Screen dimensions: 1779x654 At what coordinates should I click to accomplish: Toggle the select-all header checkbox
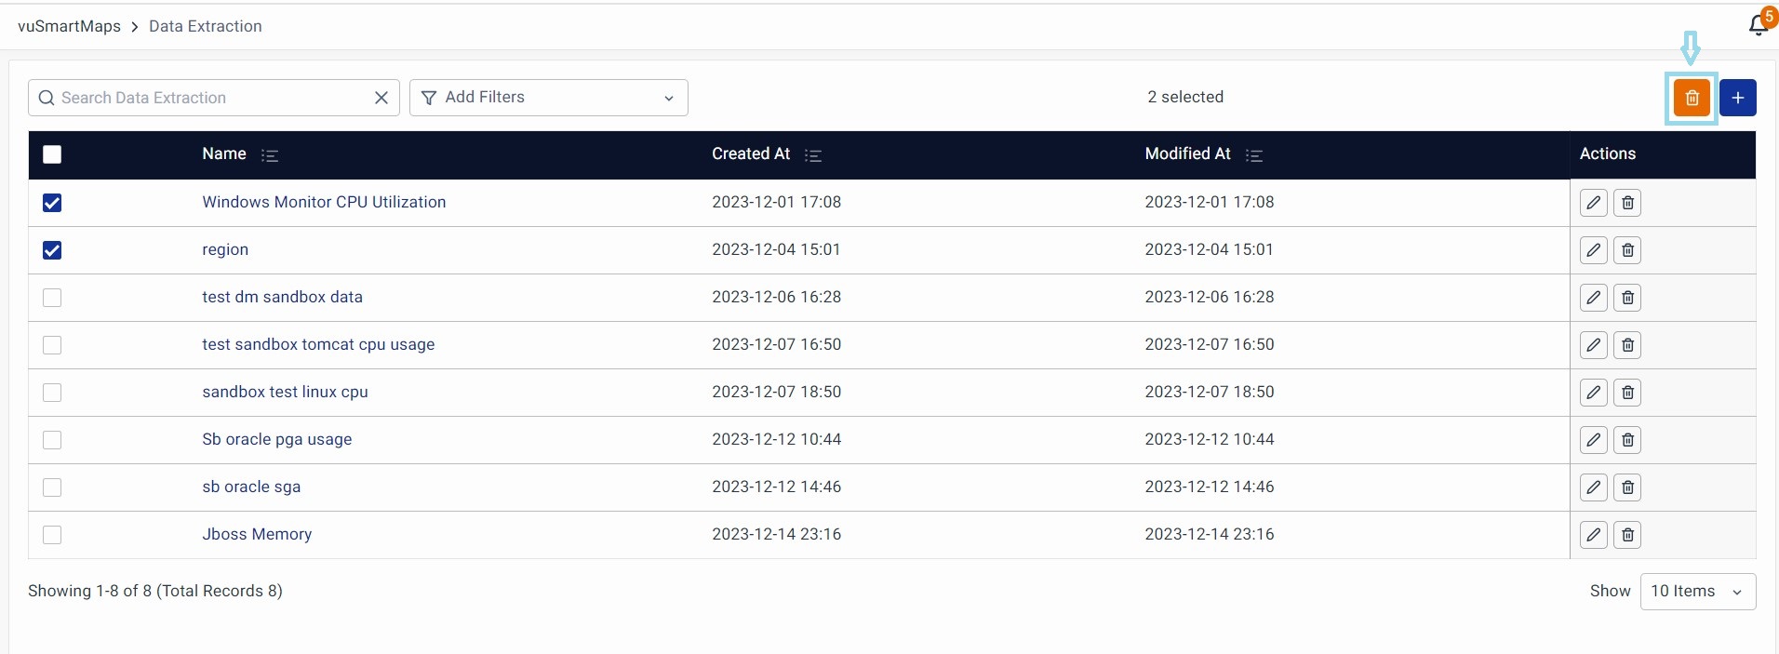(x=52, y=154)
